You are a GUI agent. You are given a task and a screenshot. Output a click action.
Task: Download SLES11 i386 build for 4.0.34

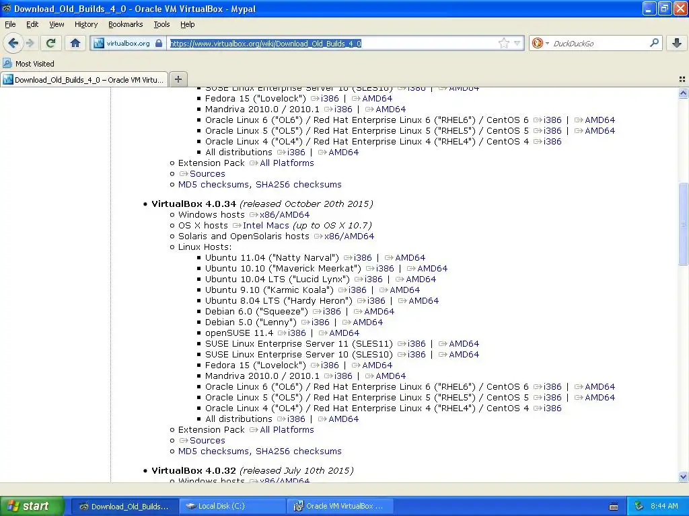(x=416, y=343)
